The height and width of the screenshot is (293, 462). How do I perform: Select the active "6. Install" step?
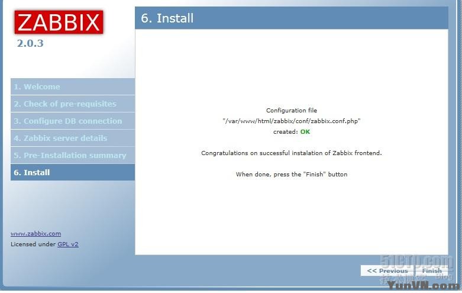coord(73,172)
